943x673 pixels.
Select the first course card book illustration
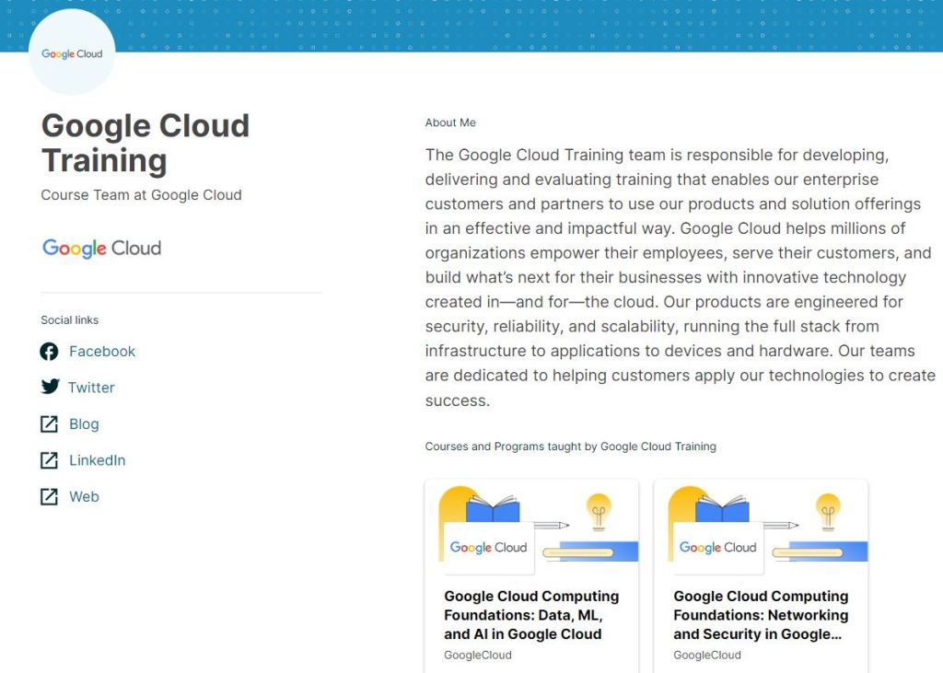click(x=494, y=508)
